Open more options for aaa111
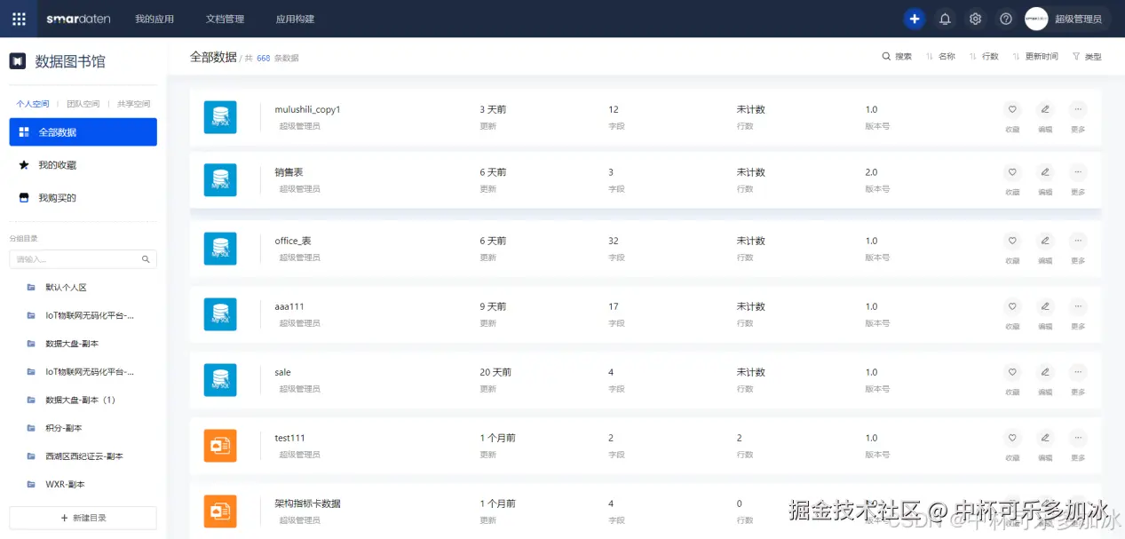Image resolution: width=1125 pixels, height=539 pixels. point(1078,306)
